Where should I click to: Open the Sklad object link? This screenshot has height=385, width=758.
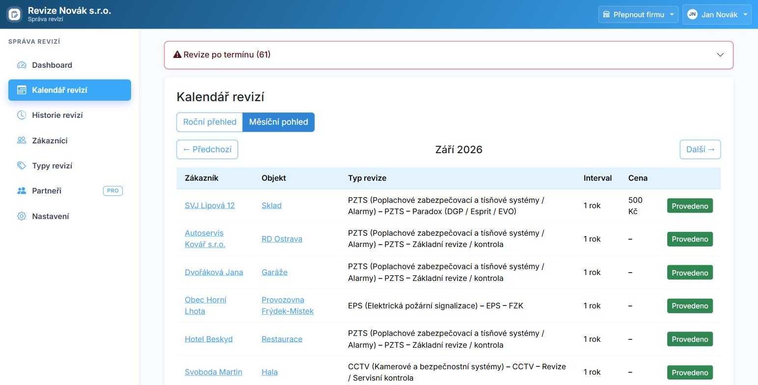coord(271,205)
